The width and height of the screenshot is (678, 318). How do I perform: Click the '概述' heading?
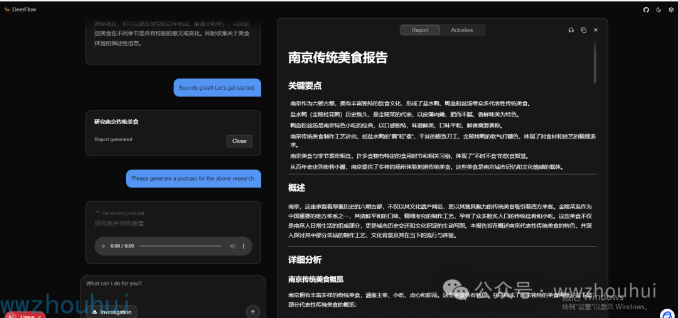(296, 188)
